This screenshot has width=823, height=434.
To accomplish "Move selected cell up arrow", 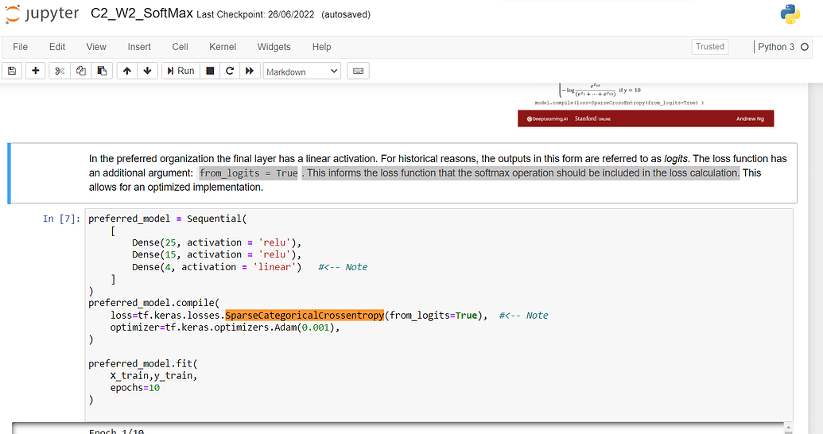I will click(x=127, y=71).
